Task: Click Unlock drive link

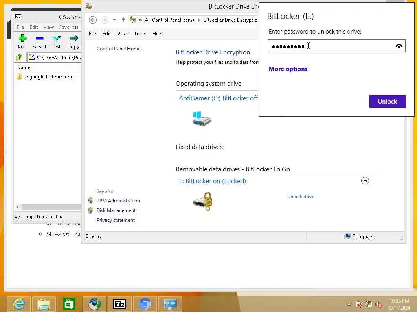Action: pos(301,197)
